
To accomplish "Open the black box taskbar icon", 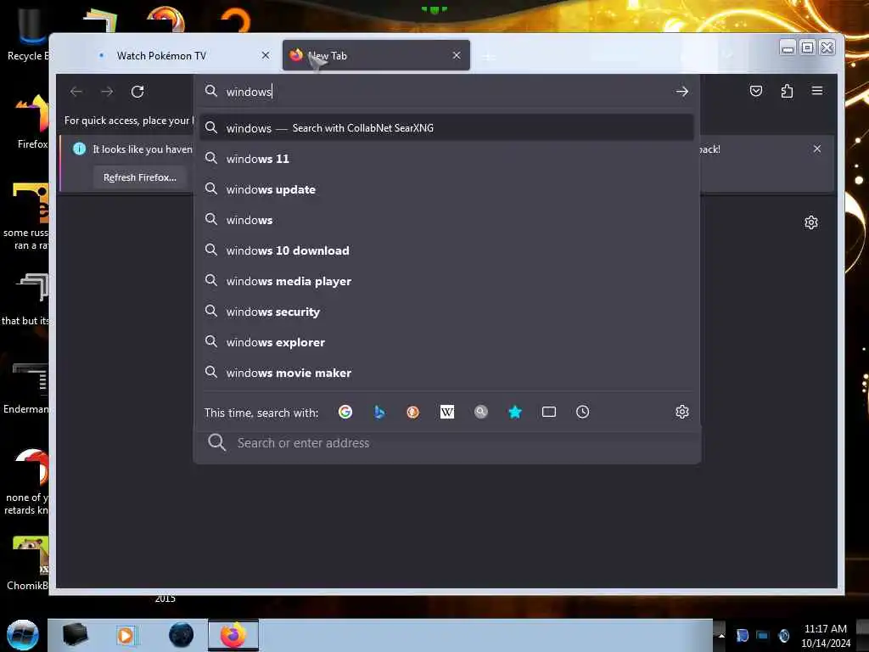I will 75,635.
